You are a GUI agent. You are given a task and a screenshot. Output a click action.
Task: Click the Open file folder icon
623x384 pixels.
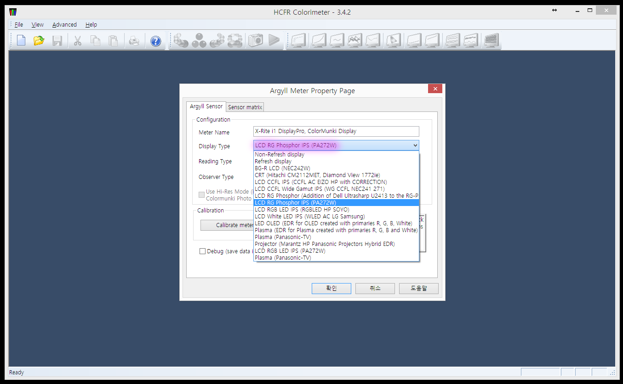39,41
